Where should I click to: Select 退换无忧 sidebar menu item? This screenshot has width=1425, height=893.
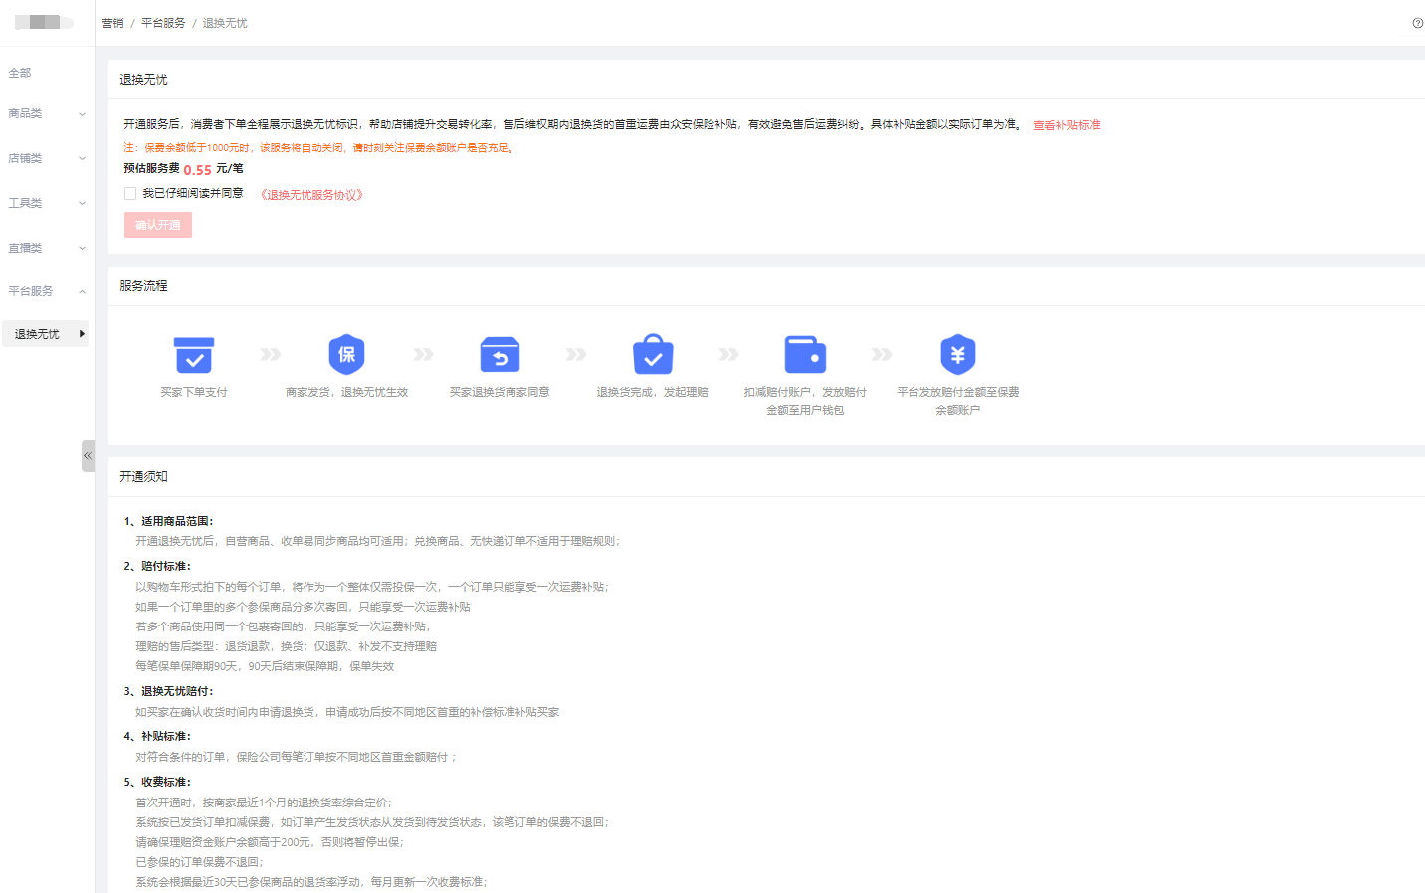point(45,334)
